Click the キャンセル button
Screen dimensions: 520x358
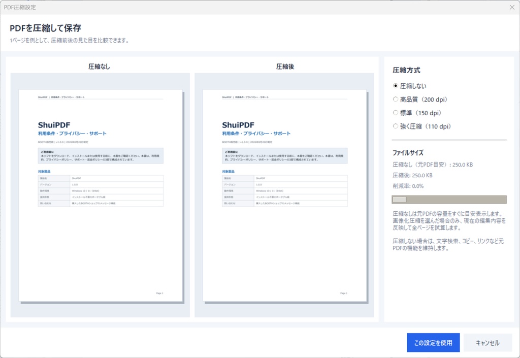coord(487,342)
